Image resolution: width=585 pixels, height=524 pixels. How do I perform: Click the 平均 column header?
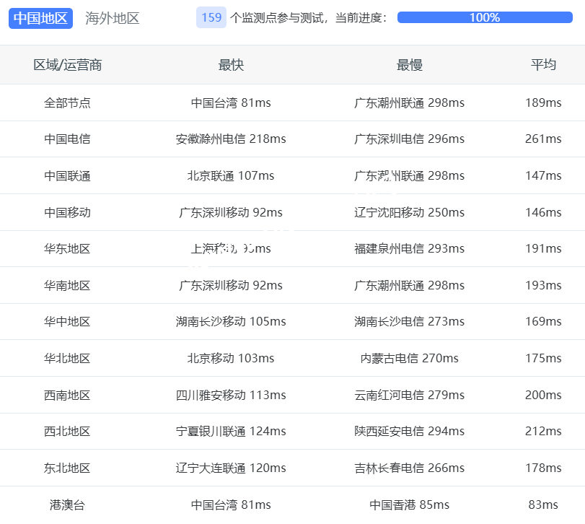click(x=543, y=65)
